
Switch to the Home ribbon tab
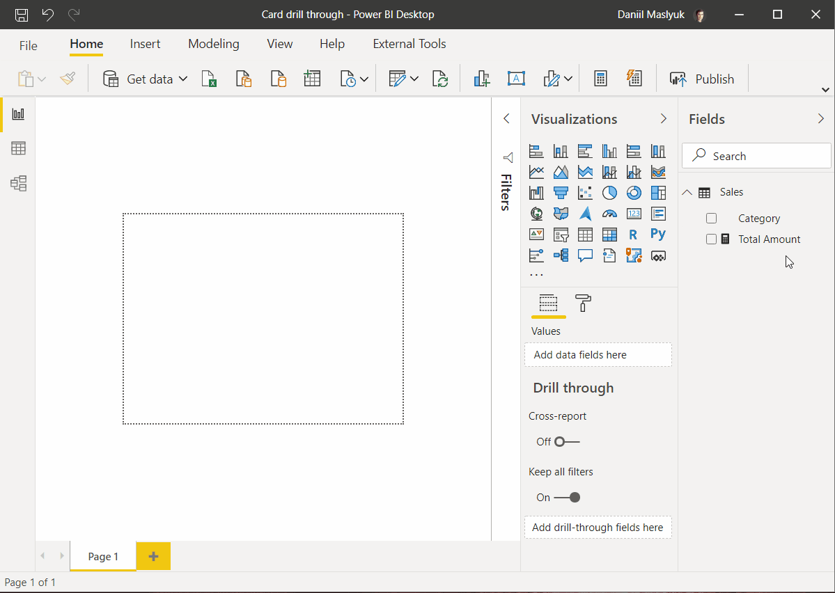click(x=86, y=44)
